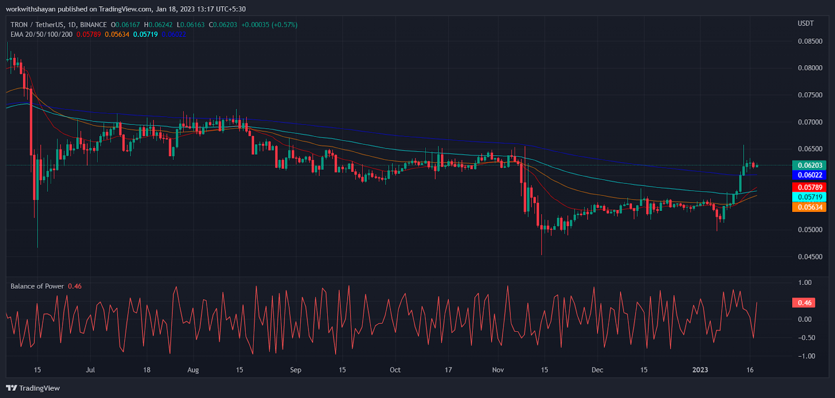This screenshot has height=398, width=835.
Task: Click the Dec label on time axis
Action: click(x=597, y=370)
